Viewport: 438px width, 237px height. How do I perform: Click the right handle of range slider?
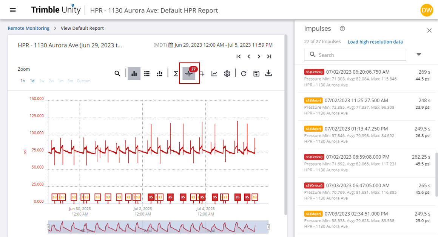click(x=268, y=227)
